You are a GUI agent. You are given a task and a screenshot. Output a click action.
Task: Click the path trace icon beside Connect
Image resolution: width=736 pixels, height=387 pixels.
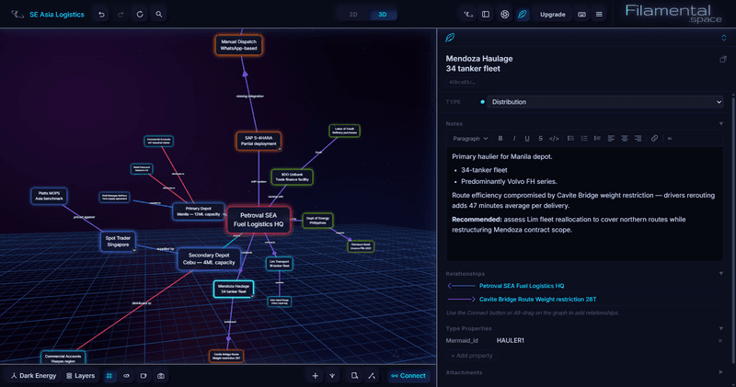(x=372, y=376)
